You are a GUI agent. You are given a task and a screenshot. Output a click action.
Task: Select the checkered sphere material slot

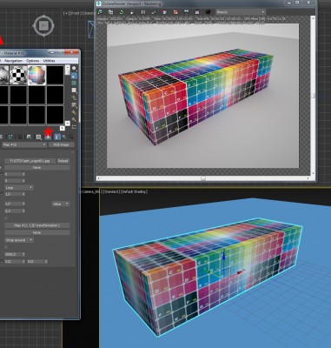tap(18, 75)
